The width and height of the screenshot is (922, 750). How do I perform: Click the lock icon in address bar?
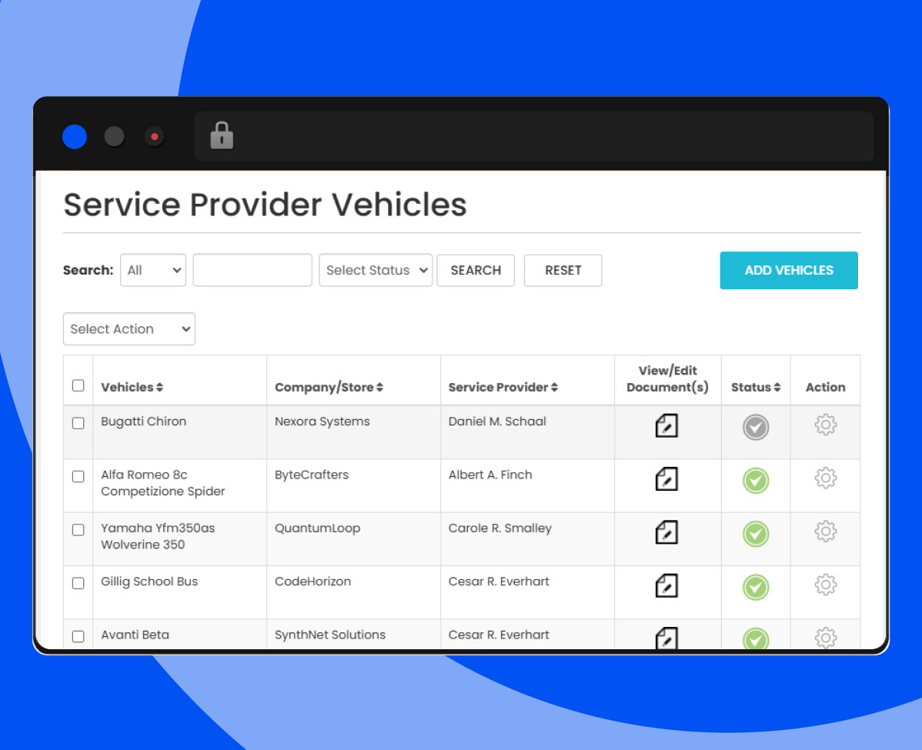tap(222, 136)
